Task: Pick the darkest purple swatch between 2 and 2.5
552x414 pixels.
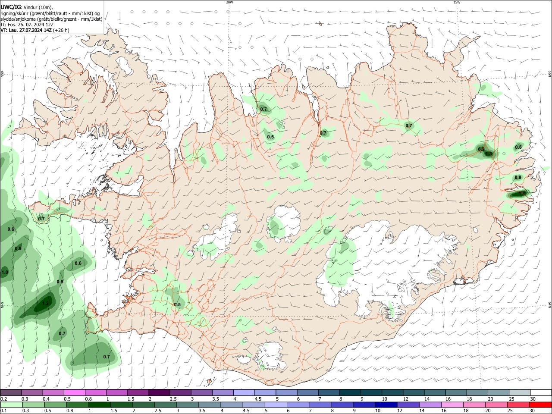Action: (159, 393)
